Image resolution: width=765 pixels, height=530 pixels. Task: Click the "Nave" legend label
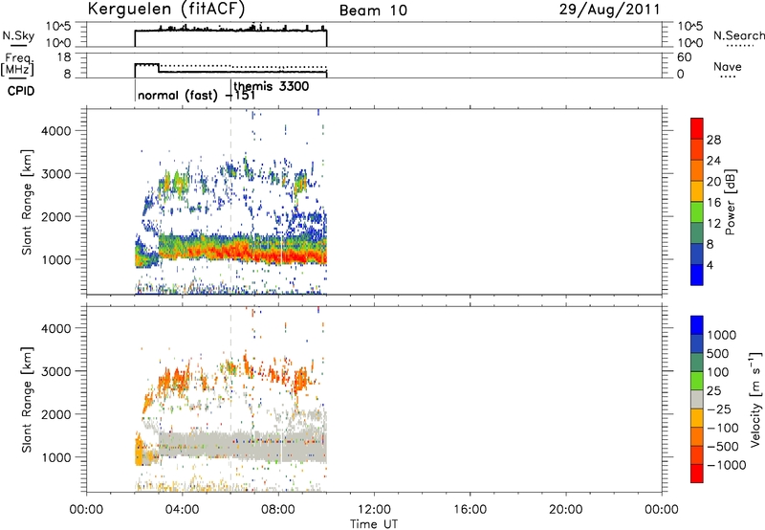coord(728,66)
